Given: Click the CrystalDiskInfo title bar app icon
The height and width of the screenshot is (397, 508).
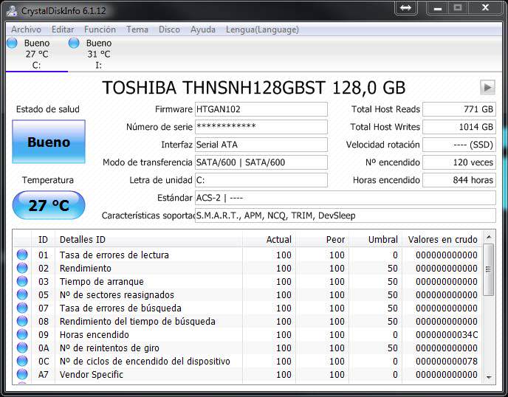Looking at the screenshot, I should 12,10.
